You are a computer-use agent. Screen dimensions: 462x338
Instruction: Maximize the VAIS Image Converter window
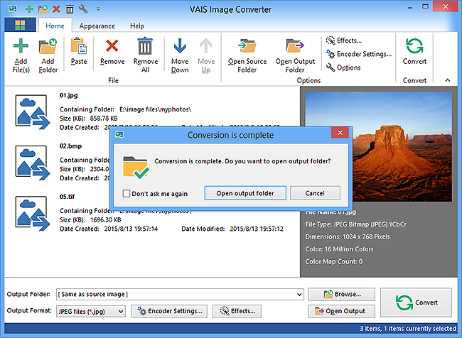click(425, 6)
